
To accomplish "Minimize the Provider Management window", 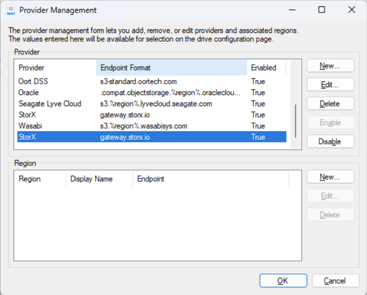I will 292,10.
